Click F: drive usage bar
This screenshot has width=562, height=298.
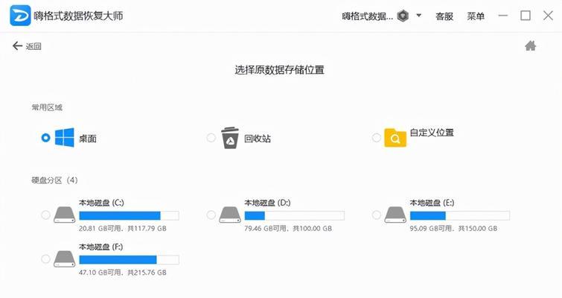(x=129, y=259)
